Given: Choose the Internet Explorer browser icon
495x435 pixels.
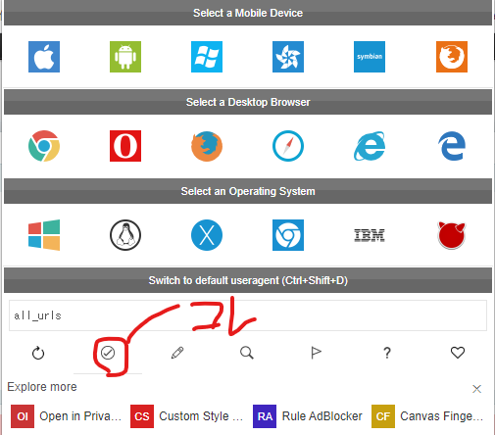Looking at the screenshot, I should [370, 146].
